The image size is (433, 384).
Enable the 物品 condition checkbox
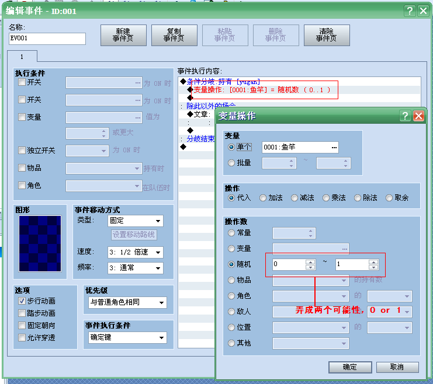click(22, 167)
